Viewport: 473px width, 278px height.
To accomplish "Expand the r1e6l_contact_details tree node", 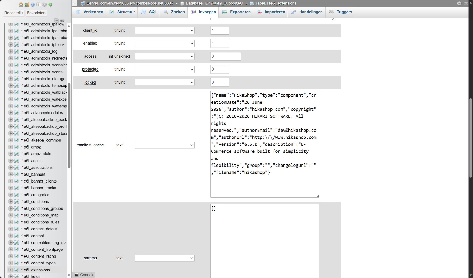I will point(11,229).
